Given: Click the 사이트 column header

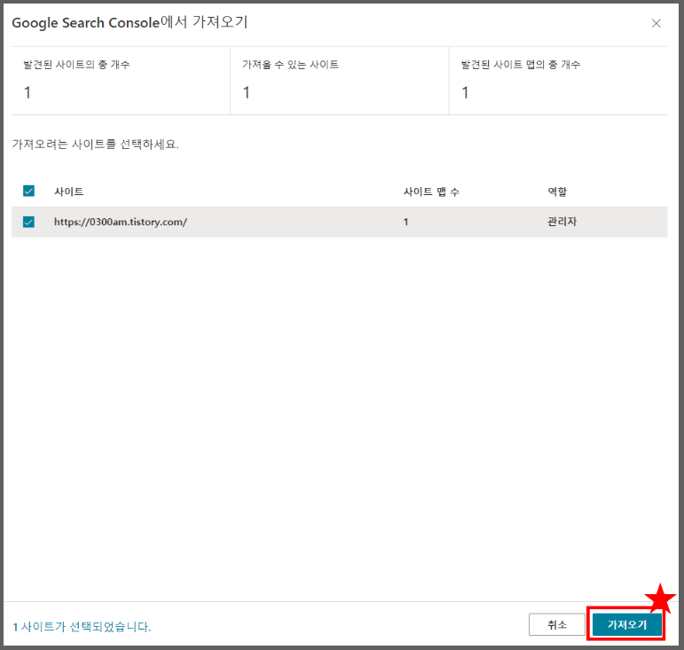Looking at the screenshot, I should pyautogui.click(x=68, y=192).
